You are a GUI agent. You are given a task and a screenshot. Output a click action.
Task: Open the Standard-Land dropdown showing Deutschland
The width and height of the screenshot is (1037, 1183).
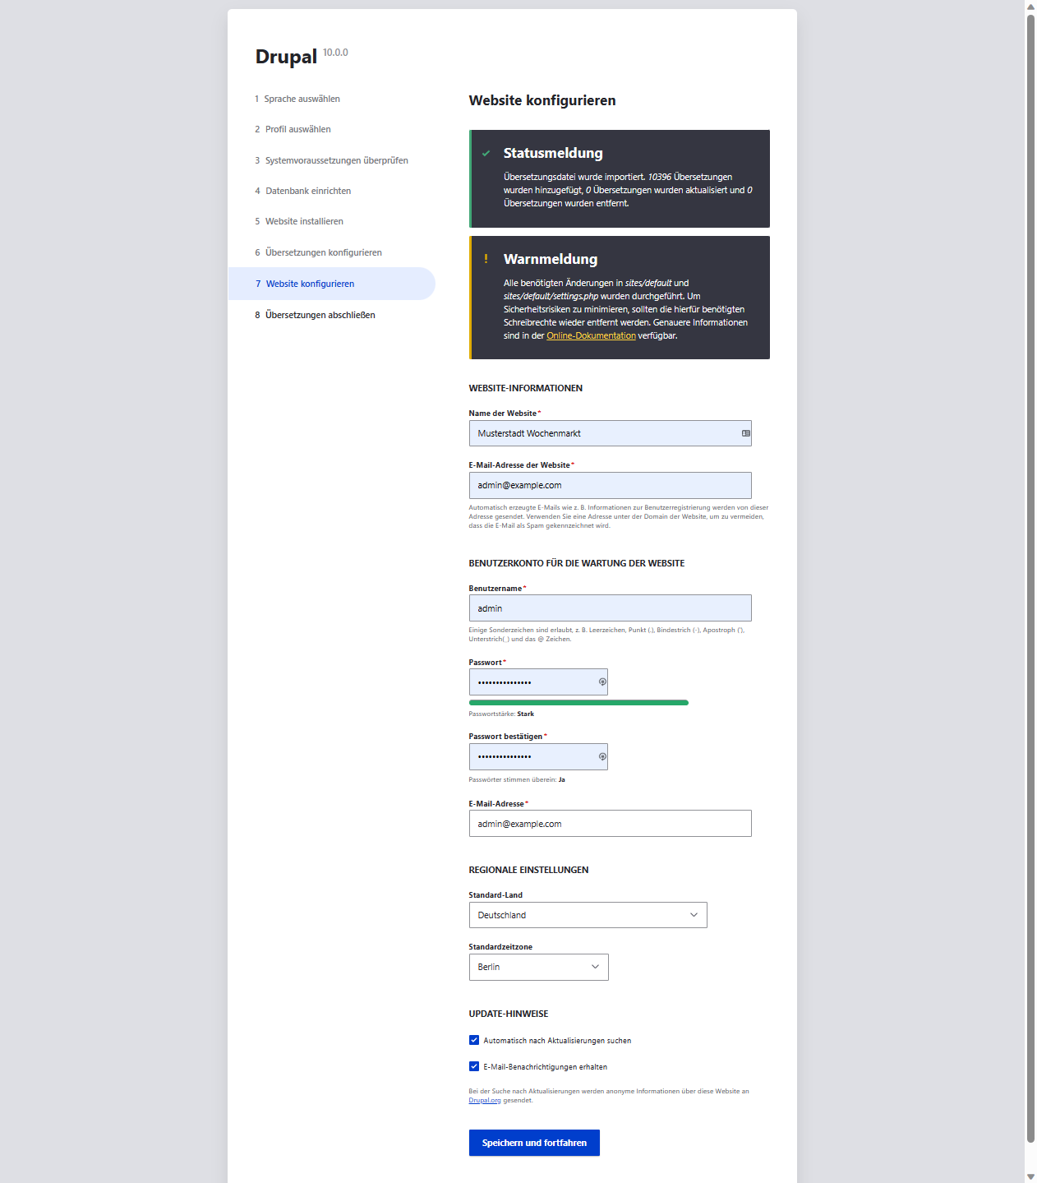click(588, 915)
